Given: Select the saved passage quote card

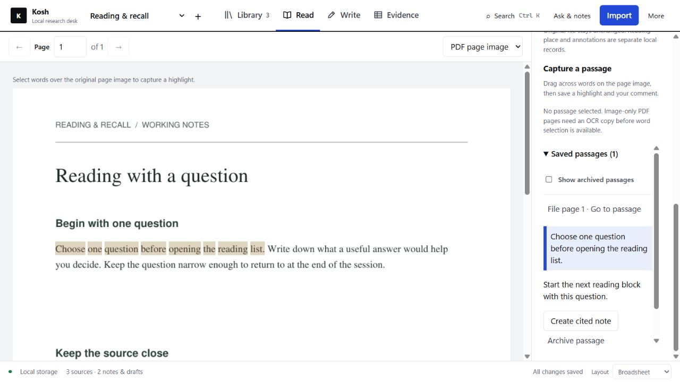Looking at the screenshot, I should tap(598, 248).
